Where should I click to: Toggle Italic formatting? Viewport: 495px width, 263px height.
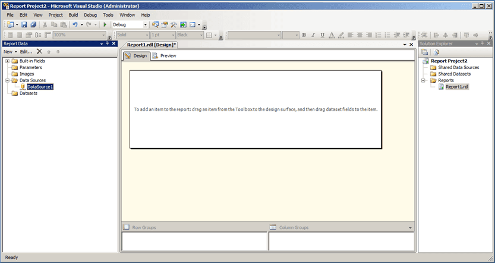[313, 35]
